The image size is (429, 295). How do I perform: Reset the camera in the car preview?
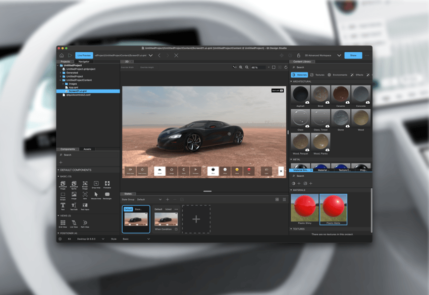point(142,171)
